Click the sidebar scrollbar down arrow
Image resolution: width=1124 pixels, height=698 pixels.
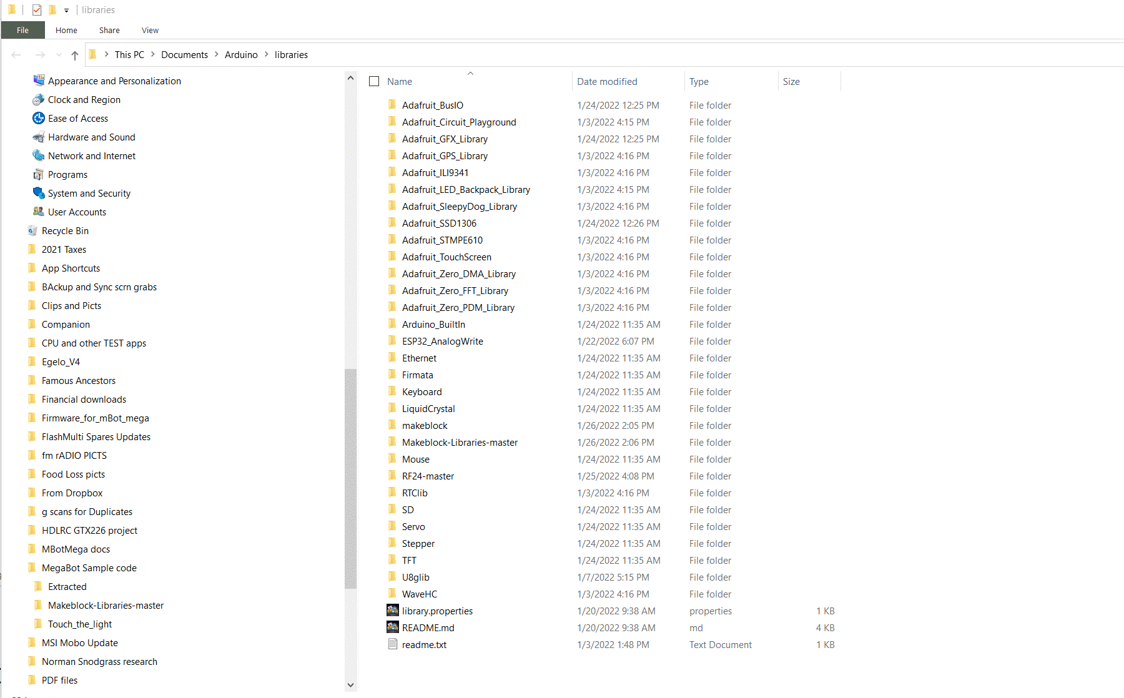350,685
